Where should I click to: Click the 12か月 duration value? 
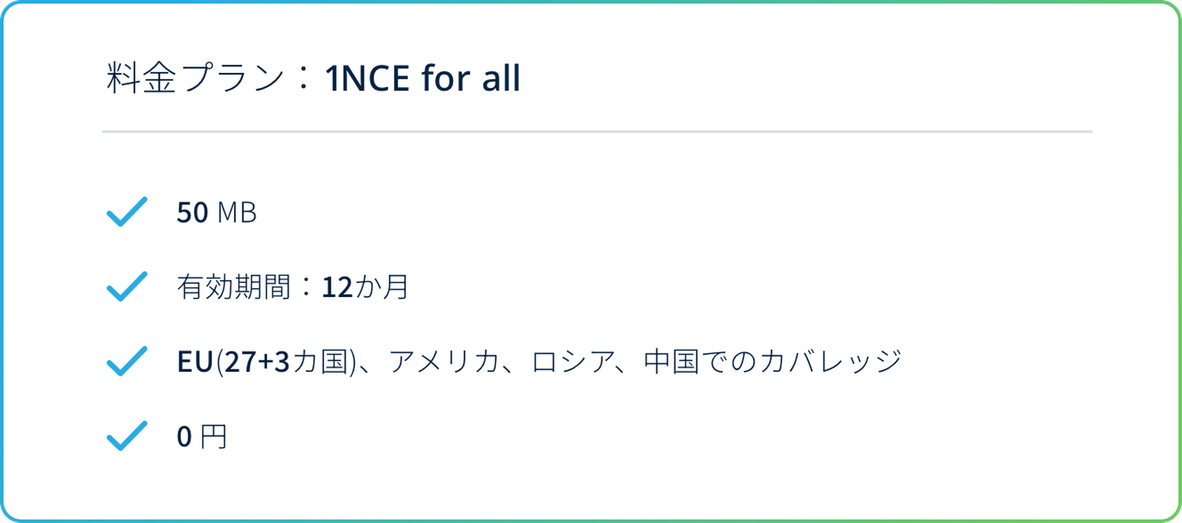click(x=365, y=287)
